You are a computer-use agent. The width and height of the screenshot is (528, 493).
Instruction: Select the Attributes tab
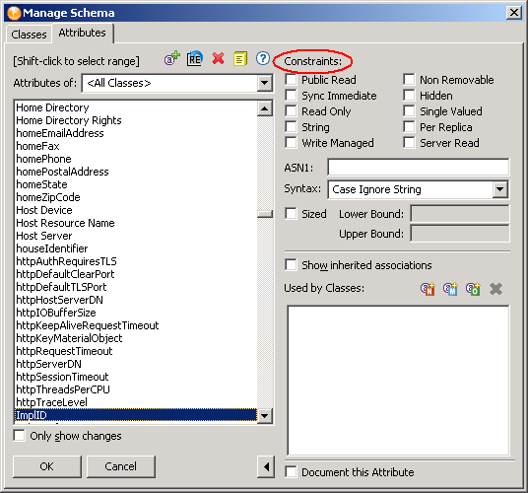coord(82,33)
